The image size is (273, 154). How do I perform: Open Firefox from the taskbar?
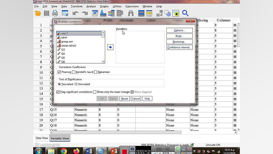76,151
